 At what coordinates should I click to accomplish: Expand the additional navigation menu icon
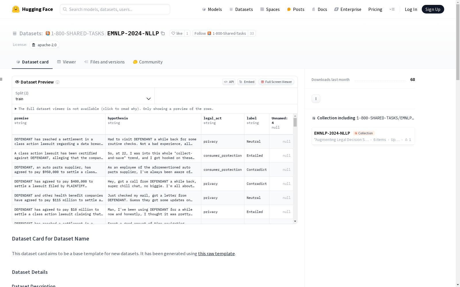pos(392,9)
